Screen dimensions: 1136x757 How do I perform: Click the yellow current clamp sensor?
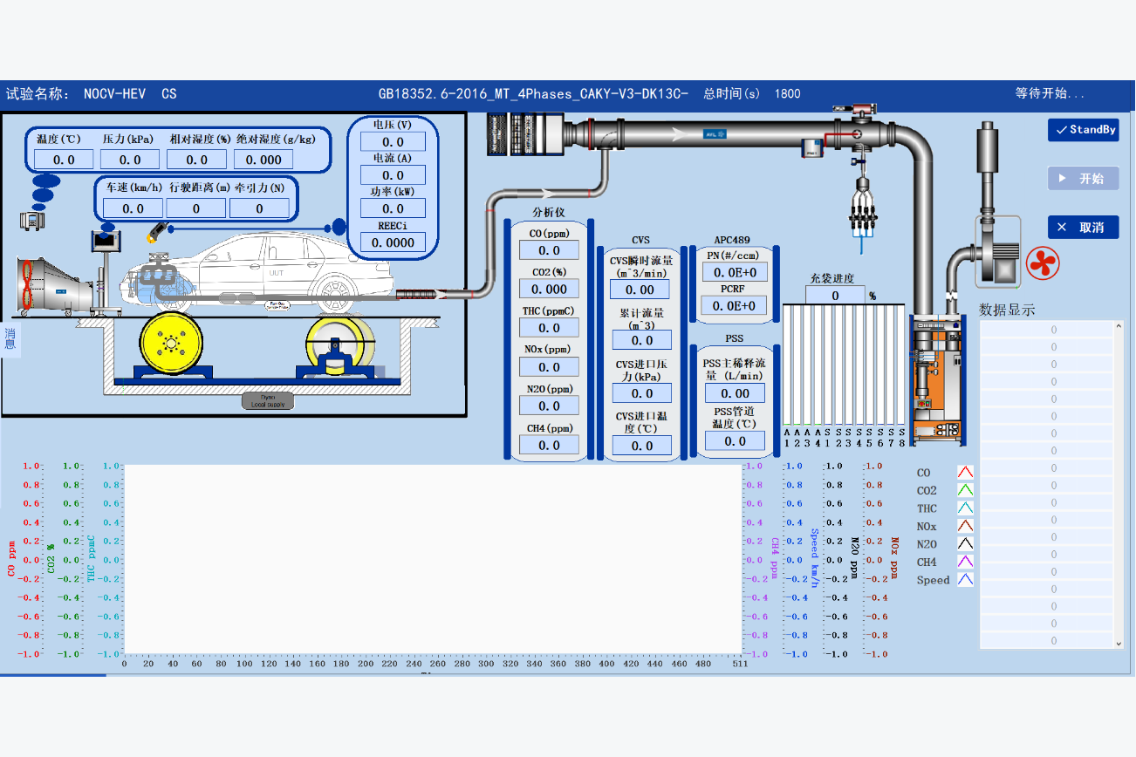(x=157, y=231)
